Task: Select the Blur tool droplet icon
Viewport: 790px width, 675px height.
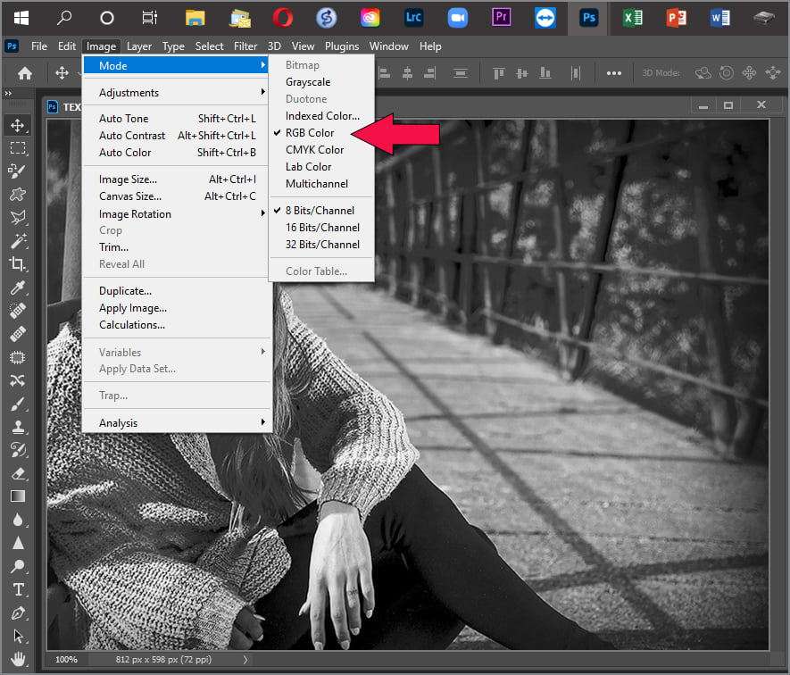Action: coord(18,520)
